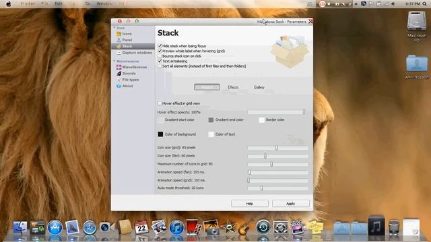Pick the Gradient end color swatch
Image resolution: width=431 pixels, height=242 pixels.
[x=211, y=120]
